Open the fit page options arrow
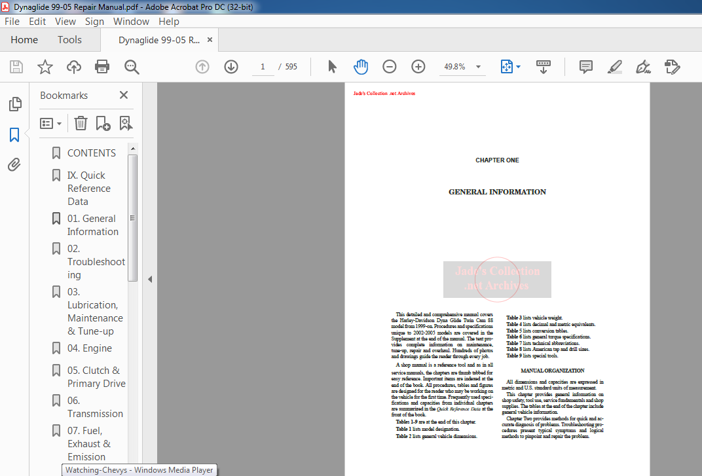The height and width of the screenshot is (476, 702). tap(519, 67)
